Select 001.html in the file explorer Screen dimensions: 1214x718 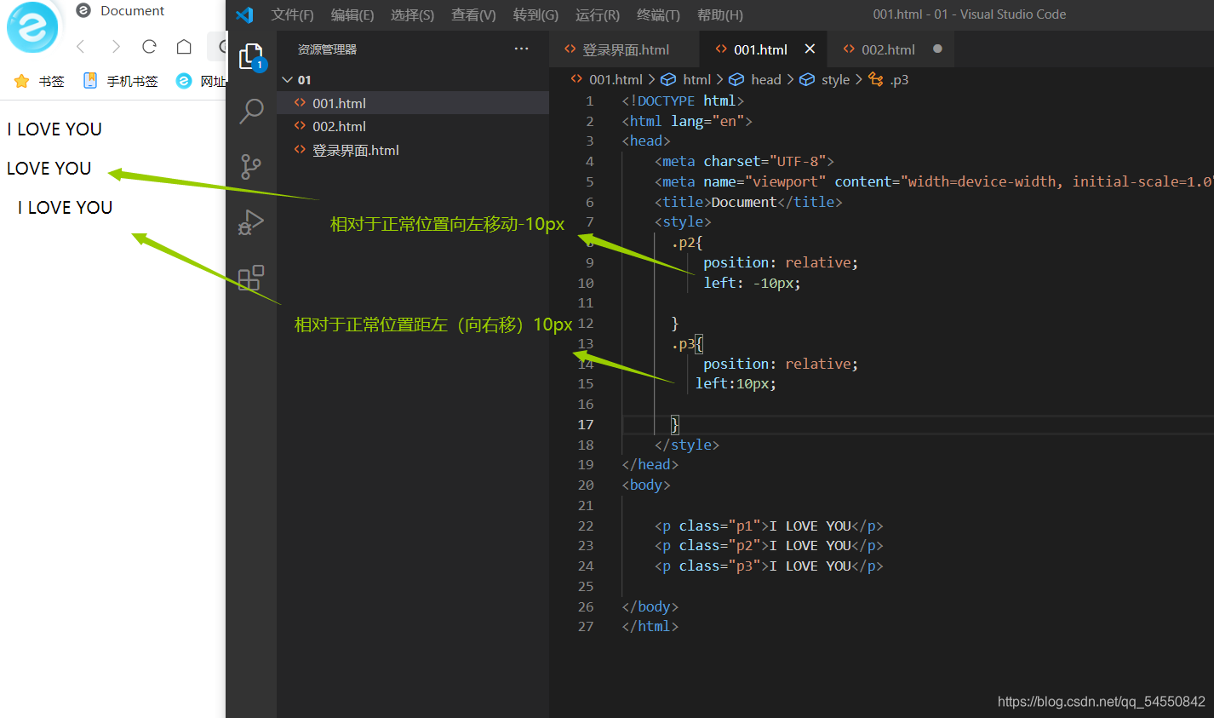click(x=413, y=103)
